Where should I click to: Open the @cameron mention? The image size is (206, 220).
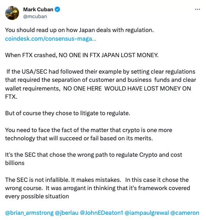[185, 213]
